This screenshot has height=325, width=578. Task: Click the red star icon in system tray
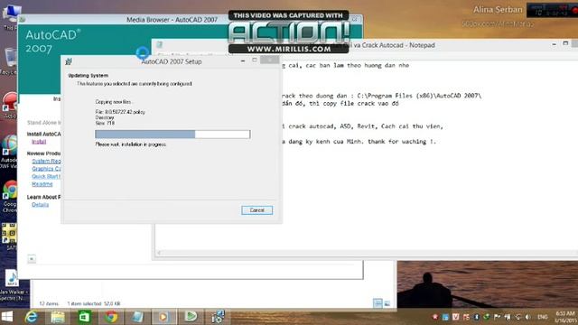[435, 317]
